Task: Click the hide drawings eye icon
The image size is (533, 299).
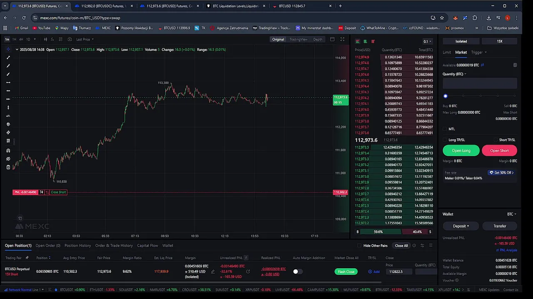Action: coord(8,159)
